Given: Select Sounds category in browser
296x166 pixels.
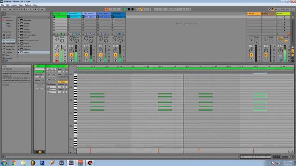Looking at the screenshot, I should (x=8, y=35).
